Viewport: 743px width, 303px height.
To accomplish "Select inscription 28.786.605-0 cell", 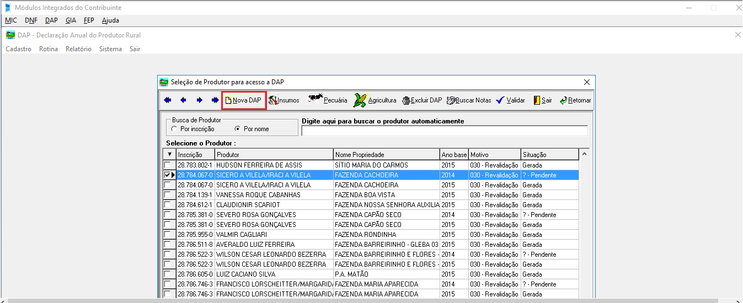I will [x=195, y=274].
